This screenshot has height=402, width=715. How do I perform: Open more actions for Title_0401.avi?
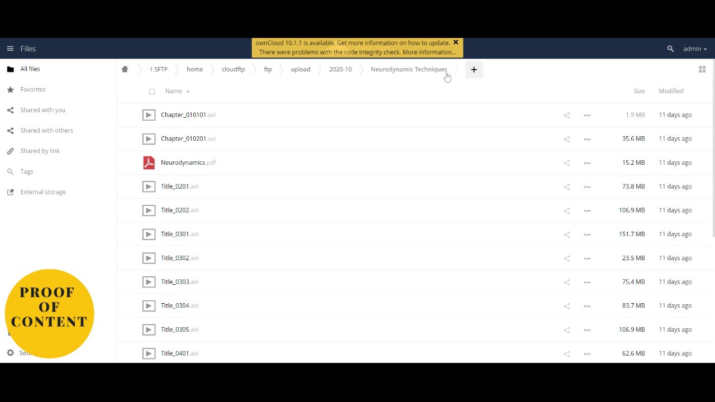point(587,353)
